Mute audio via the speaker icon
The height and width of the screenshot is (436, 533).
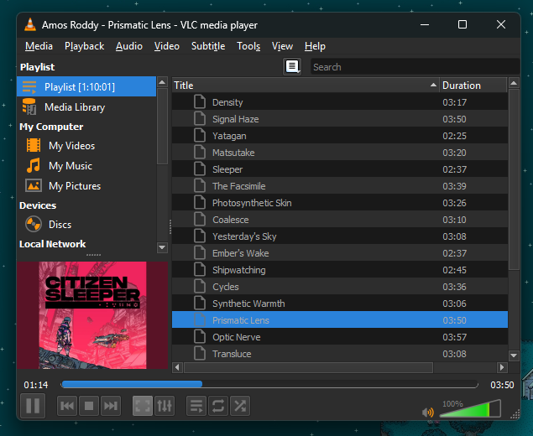point(428,413)
